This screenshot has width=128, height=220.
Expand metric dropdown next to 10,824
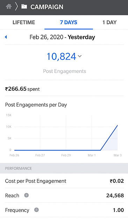79,56
